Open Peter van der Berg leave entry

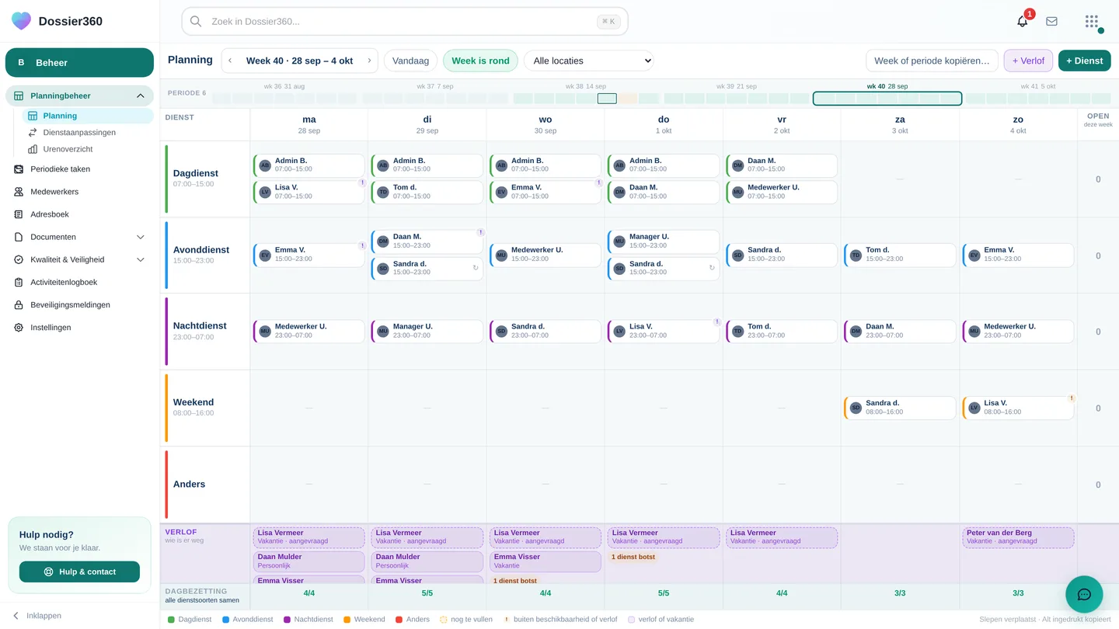pyautogui.click(x=1018, y=537)
